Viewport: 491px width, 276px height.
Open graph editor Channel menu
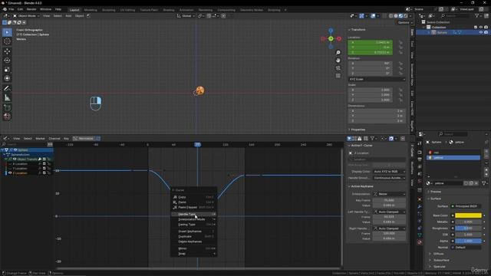(x=54, y=138)
